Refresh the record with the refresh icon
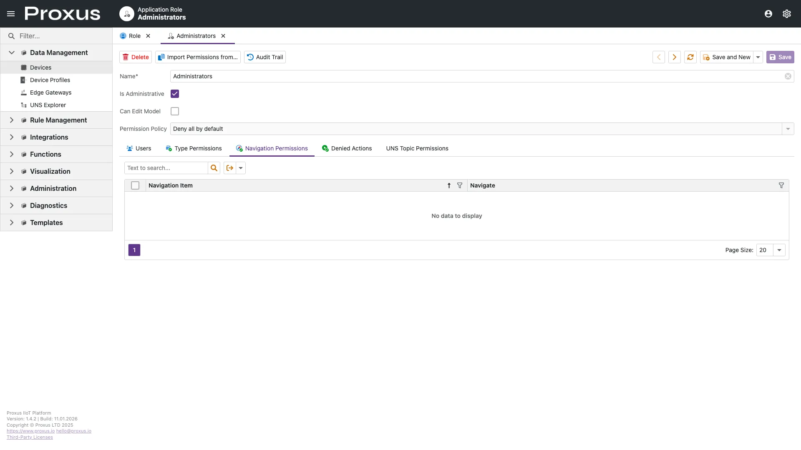The width and height of the screenshot is (801, 450). [x=690, y=57]
